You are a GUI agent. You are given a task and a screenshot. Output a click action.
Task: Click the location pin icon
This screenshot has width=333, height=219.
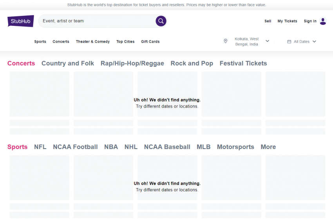226,41
